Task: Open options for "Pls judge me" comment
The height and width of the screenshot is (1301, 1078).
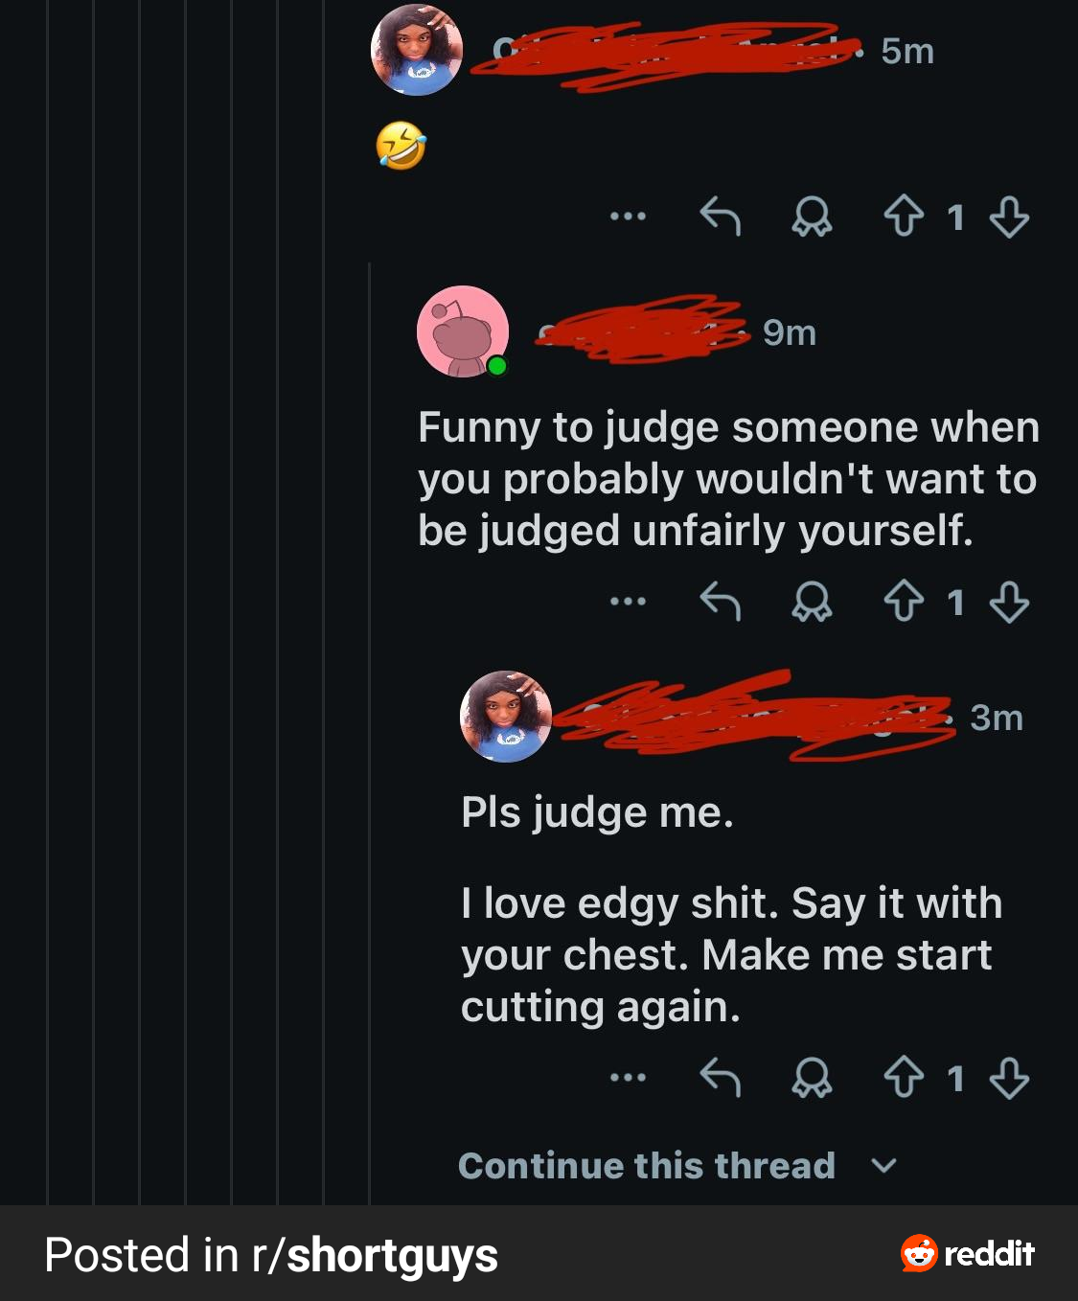Action: coord(628,1078)
